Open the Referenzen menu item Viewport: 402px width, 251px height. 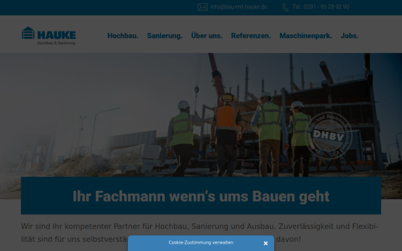click(251, 35)
